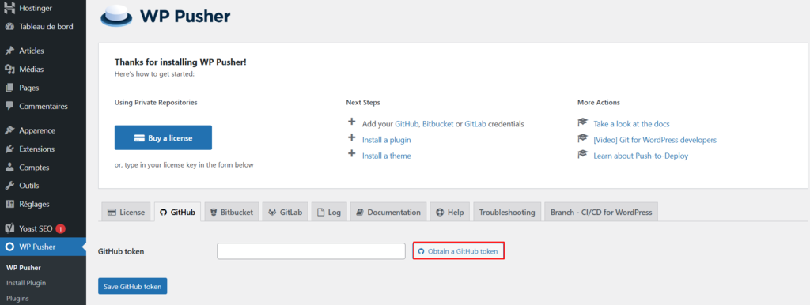Open the Commentaires menu item
This screenshot has height=305, width=810.
click(43, 107)
